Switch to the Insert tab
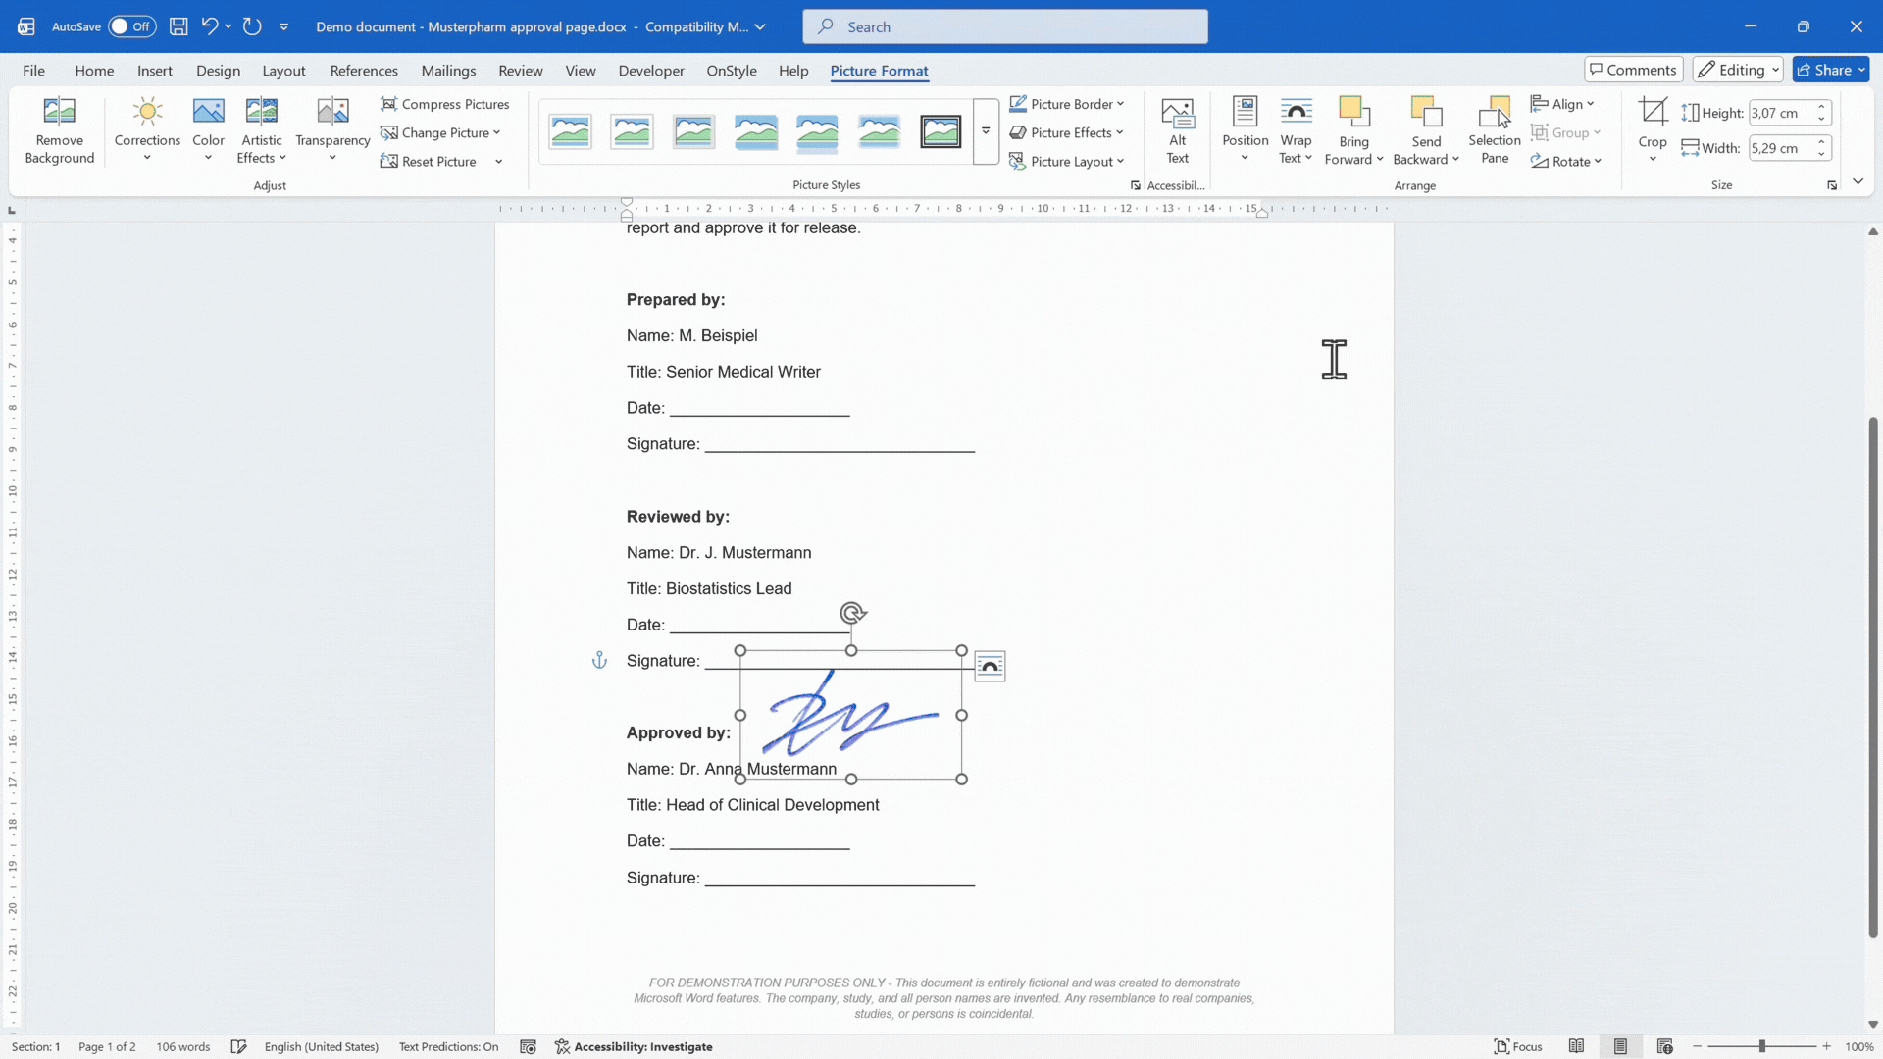 coord(155,71)
